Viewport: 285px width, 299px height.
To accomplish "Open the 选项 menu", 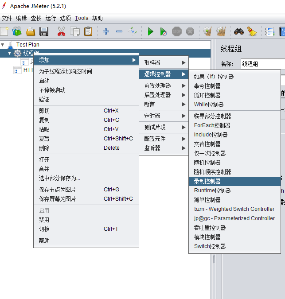I will pyautogui.click(x=65, y=18).
